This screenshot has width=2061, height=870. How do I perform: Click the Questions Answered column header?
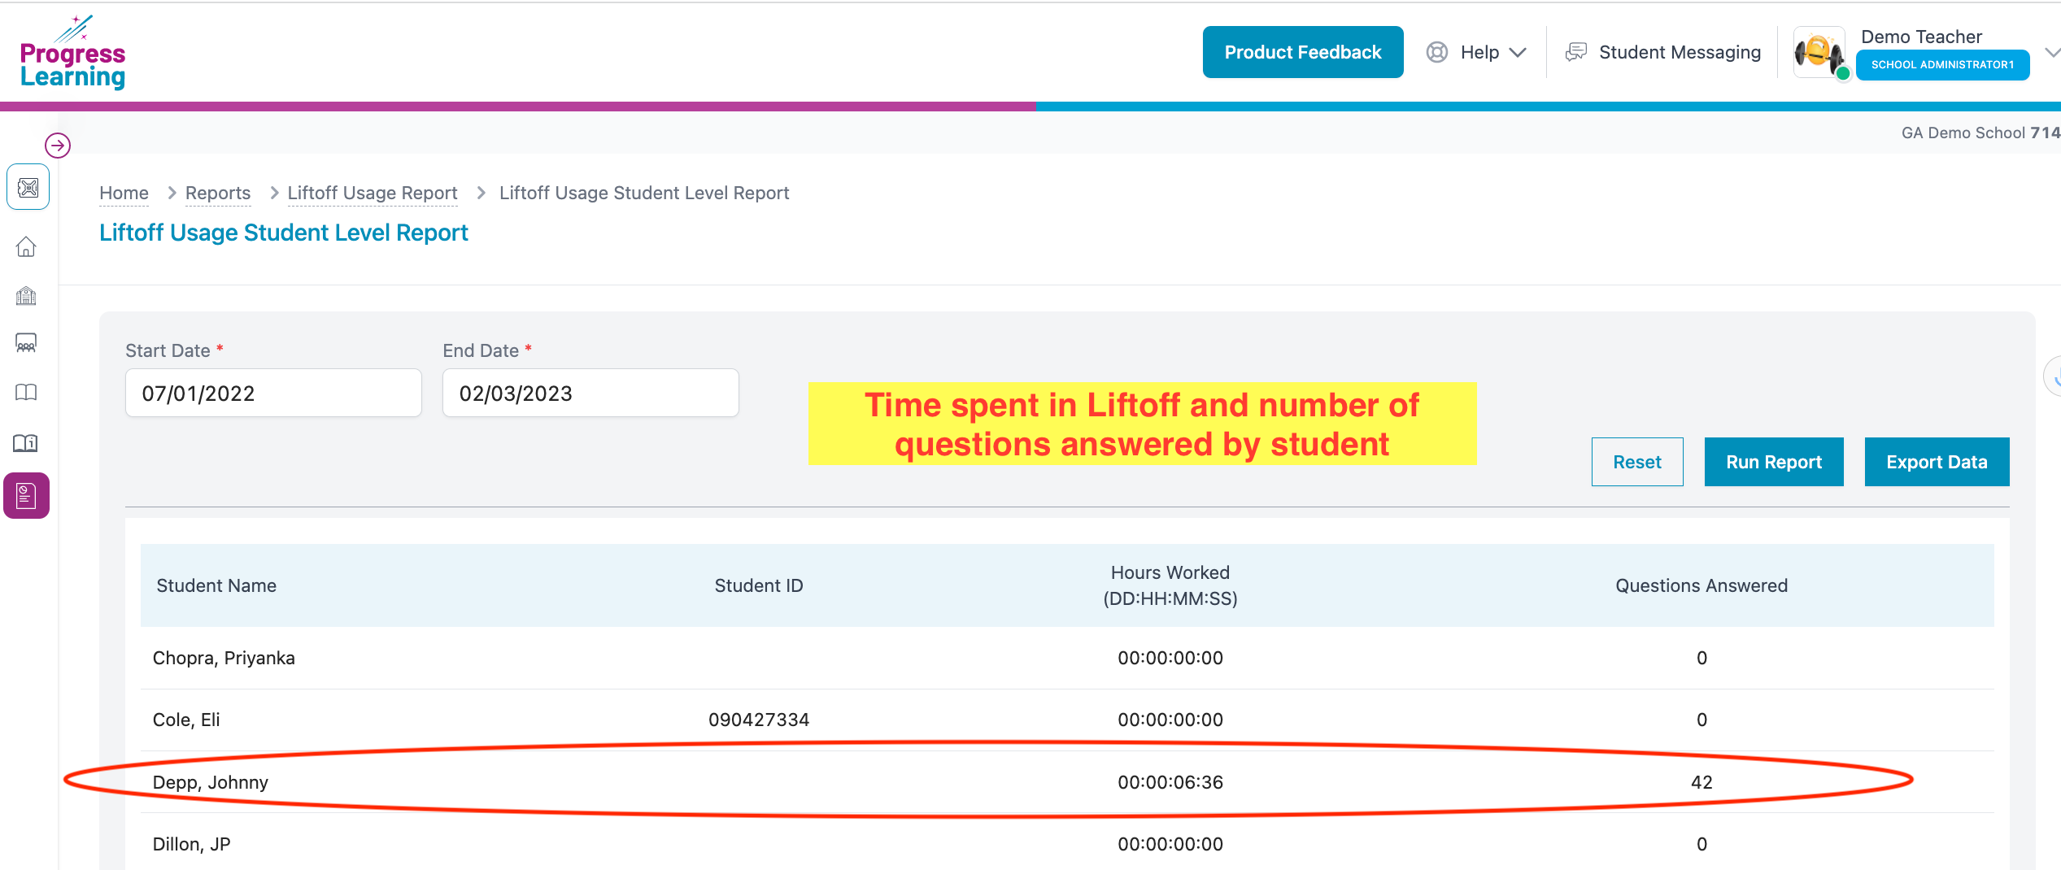(1702, 585)
